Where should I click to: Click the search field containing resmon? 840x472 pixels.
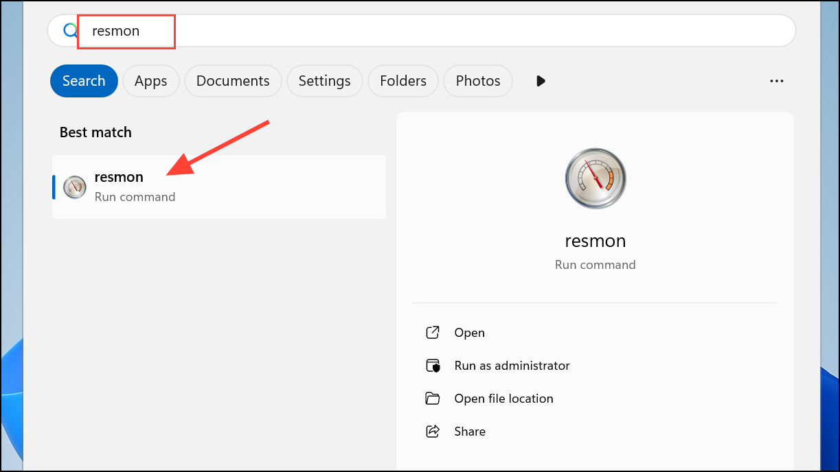pyautogui.click(x=412, y=31)
